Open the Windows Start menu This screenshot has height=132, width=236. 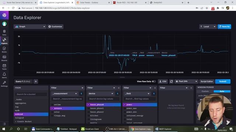tap(4, 129)
